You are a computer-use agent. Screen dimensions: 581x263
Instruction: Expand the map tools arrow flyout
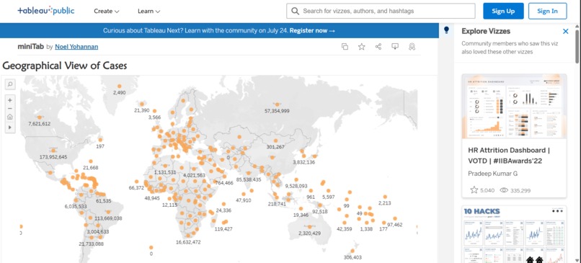(x=10, y=128)
